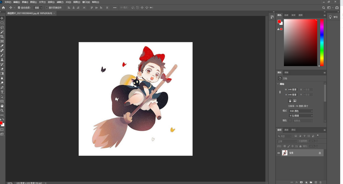The image size is (343, 184).
Task: Switch to the Swatches tab
Action: 286,15
